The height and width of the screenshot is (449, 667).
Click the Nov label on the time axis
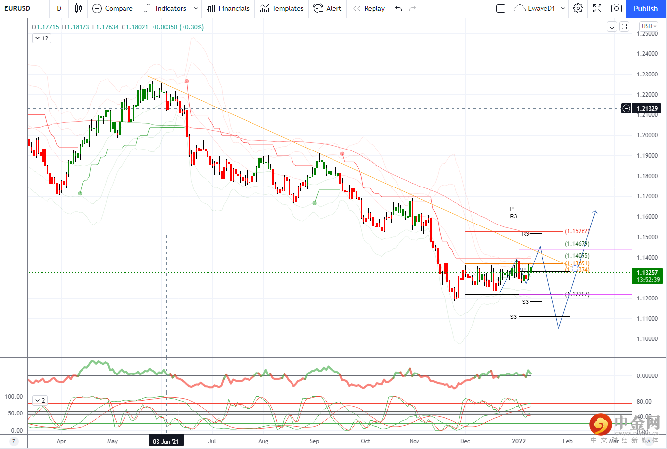point(414,441)
